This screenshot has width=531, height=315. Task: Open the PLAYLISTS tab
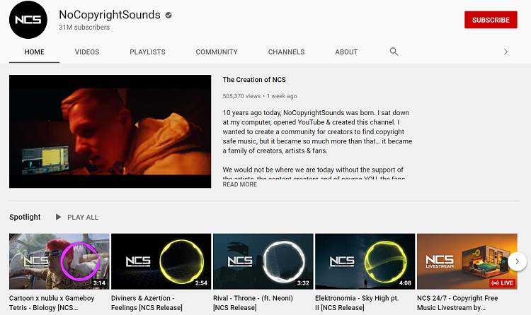[147, 52]
